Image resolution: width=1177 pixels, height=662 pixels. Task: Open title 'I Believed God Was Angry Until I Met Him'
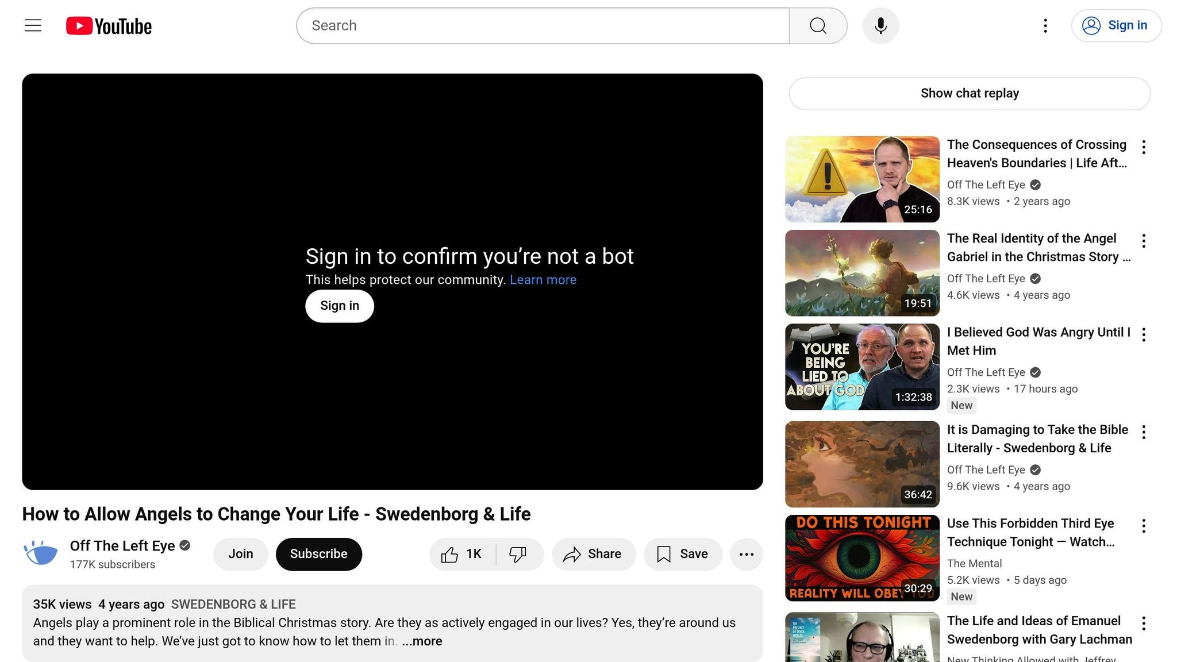click(x=1039, y=341)
